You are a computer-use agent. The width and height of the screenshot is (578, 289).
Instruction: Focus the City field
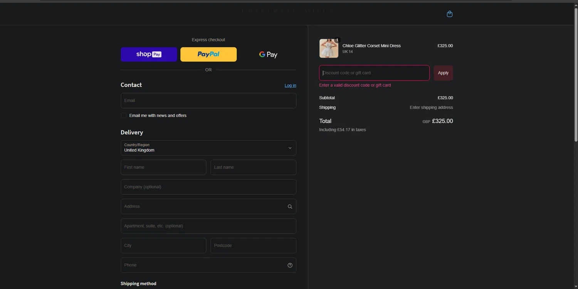click(x=163, y=246)
